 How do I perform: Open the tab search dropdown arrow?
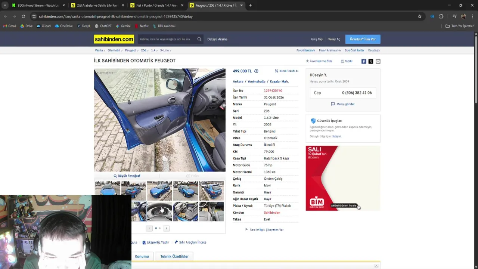click(x=5, y=5)
